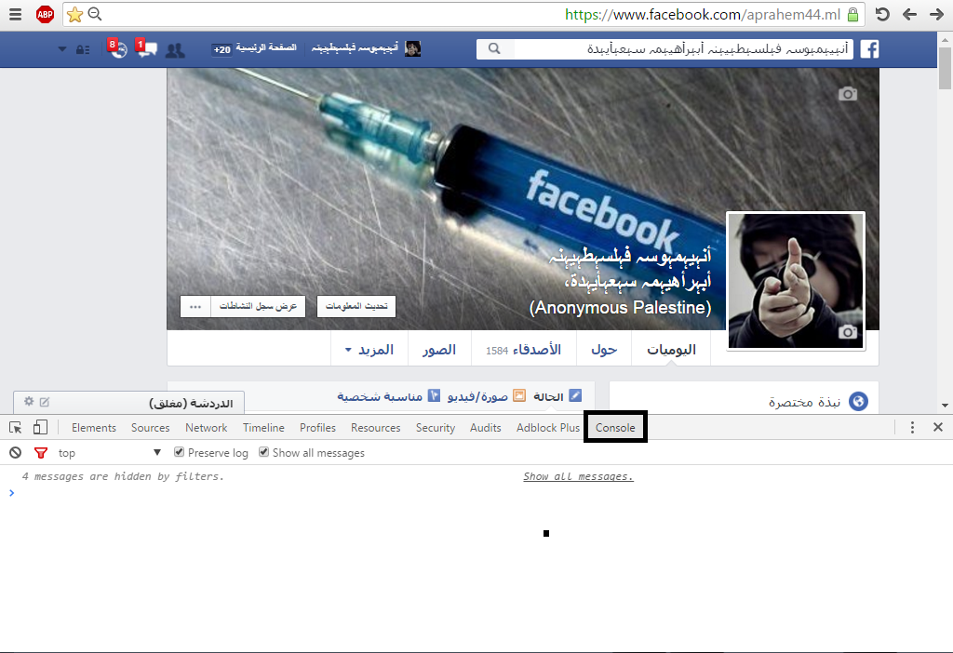Open the حول profile tab
The image size is (953, 653).
pos(604,349)
